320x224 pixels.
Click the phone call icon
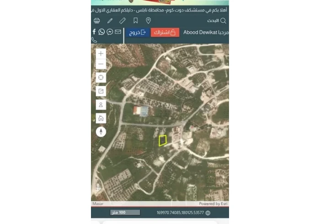coord(94,40)
